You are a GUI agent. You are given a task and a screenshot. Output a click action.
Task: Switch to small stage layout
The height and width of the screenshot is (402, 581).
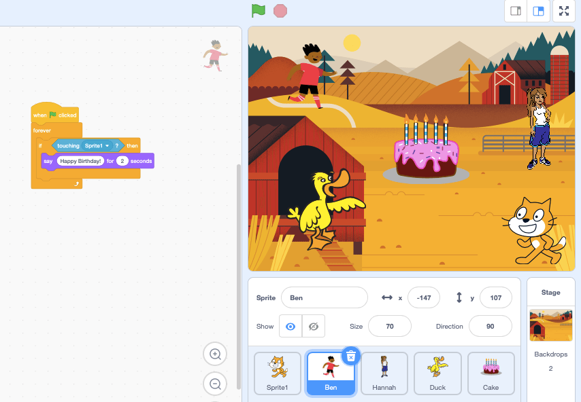[x=516, y=11]
